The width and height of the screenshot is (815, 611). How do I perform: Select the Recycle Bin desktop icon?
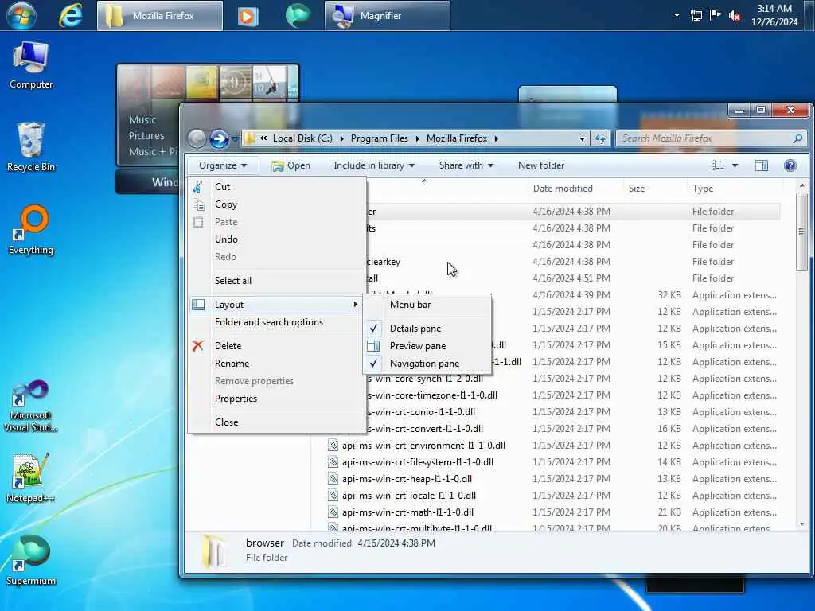[31, 147]
